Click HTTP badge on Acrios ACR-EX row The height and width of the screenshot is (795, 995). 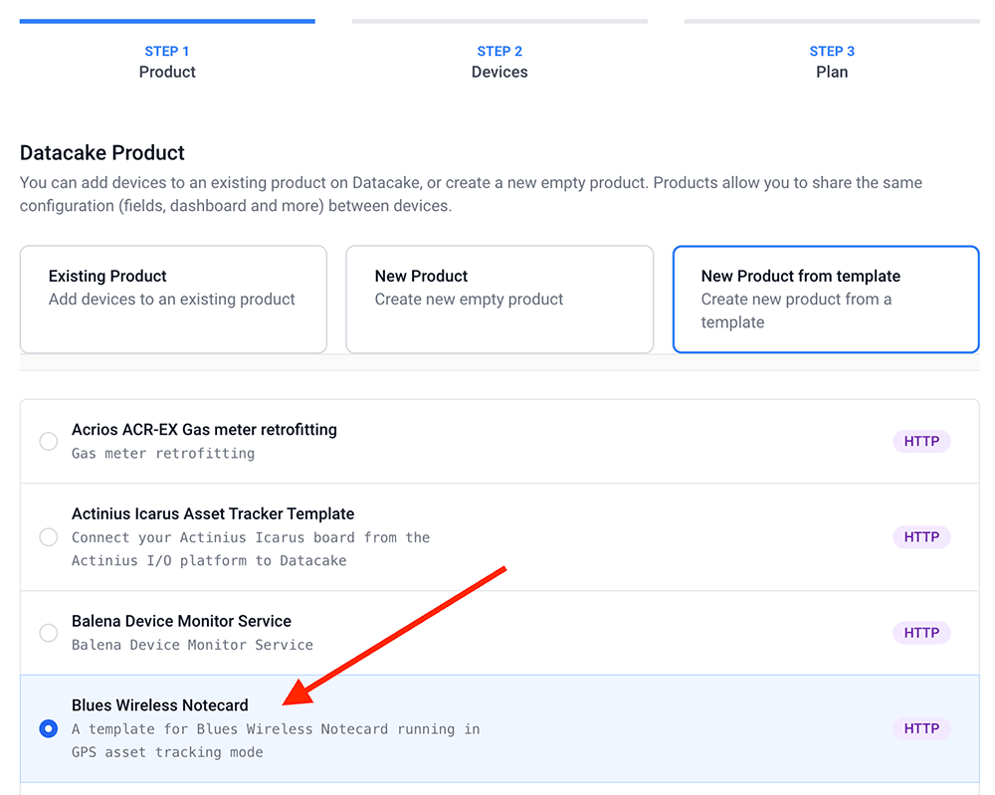tap(921, 441)
